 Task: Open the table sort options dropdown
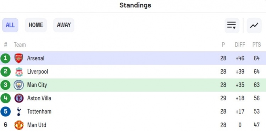point(232,26)
